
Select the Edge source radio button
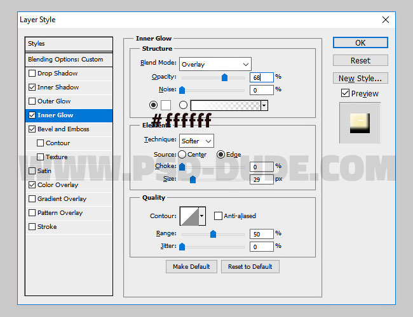[x=220, y=154]
